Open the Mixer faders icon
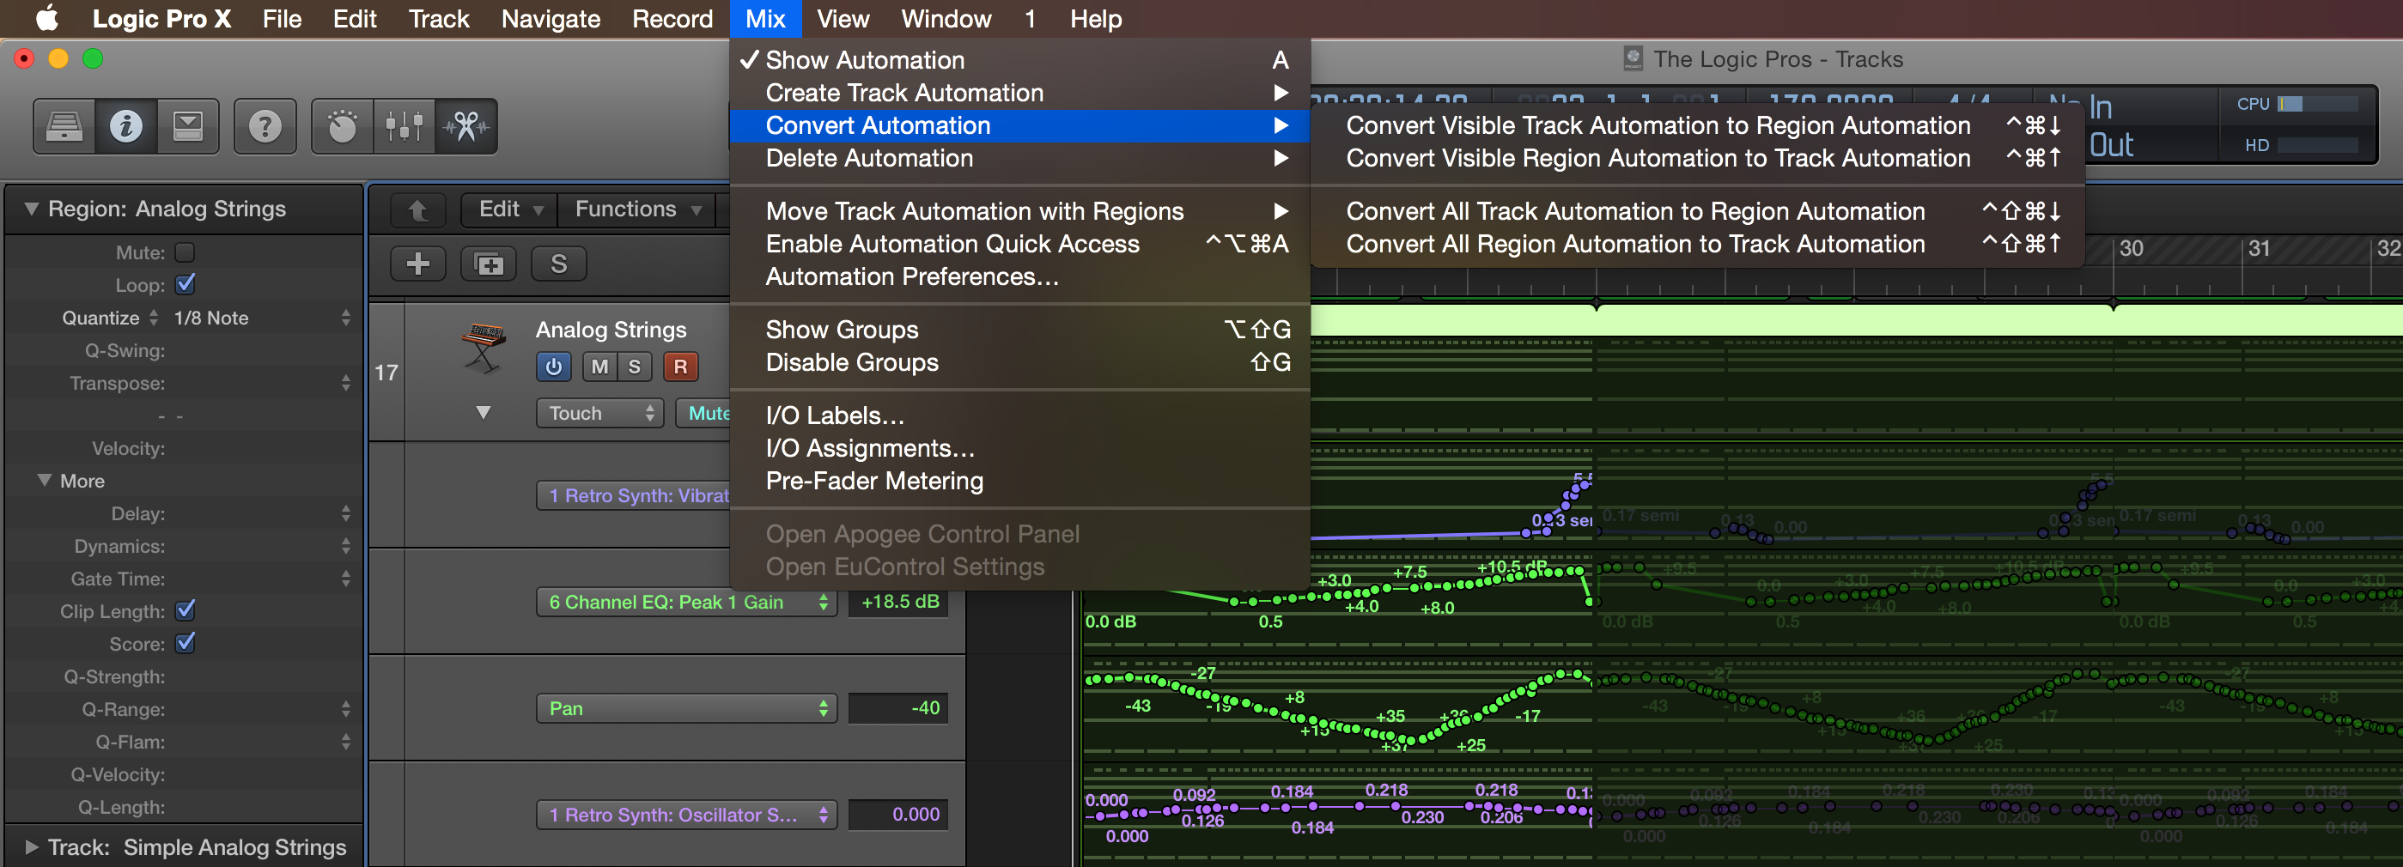Viewport: 2403px width, 867px height. (x=404, y=126)
